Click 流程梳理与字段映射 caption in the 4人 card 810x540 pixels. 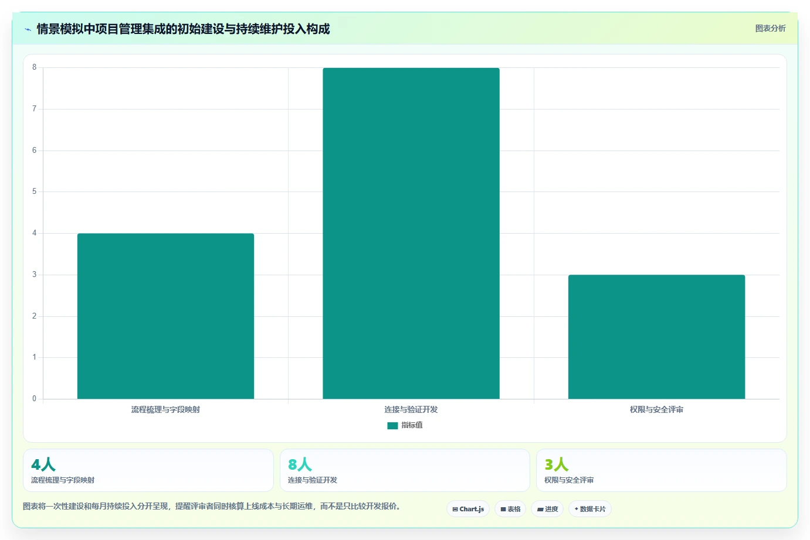(x=63, y=480)
